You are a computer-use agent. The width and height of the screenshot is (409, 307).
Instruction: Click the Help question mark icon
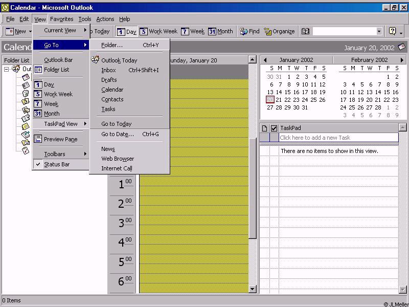click(392, 31)
